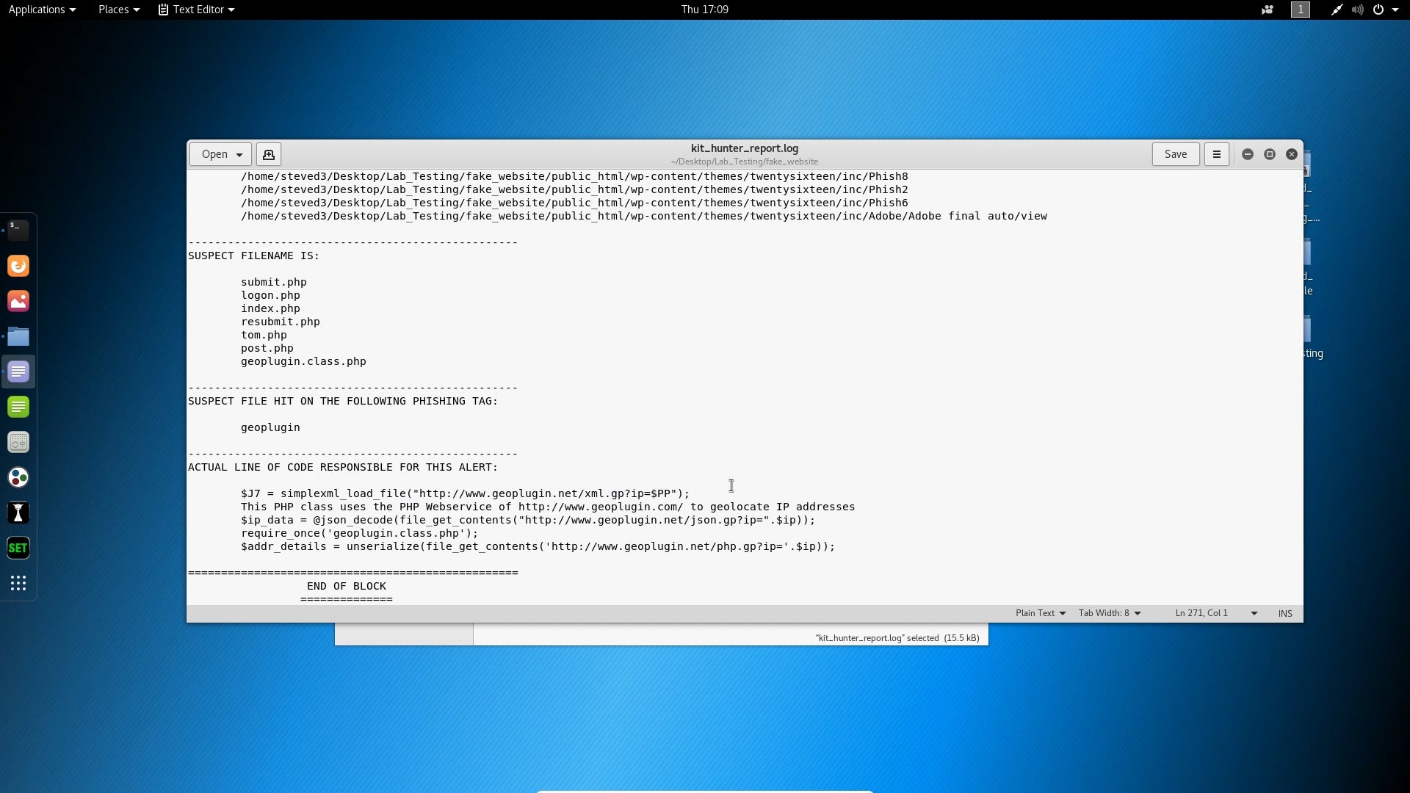The height and width of the screenshot is (793, 1410).
Task: Click the path ending in Phish8
Action: point(574,176)
